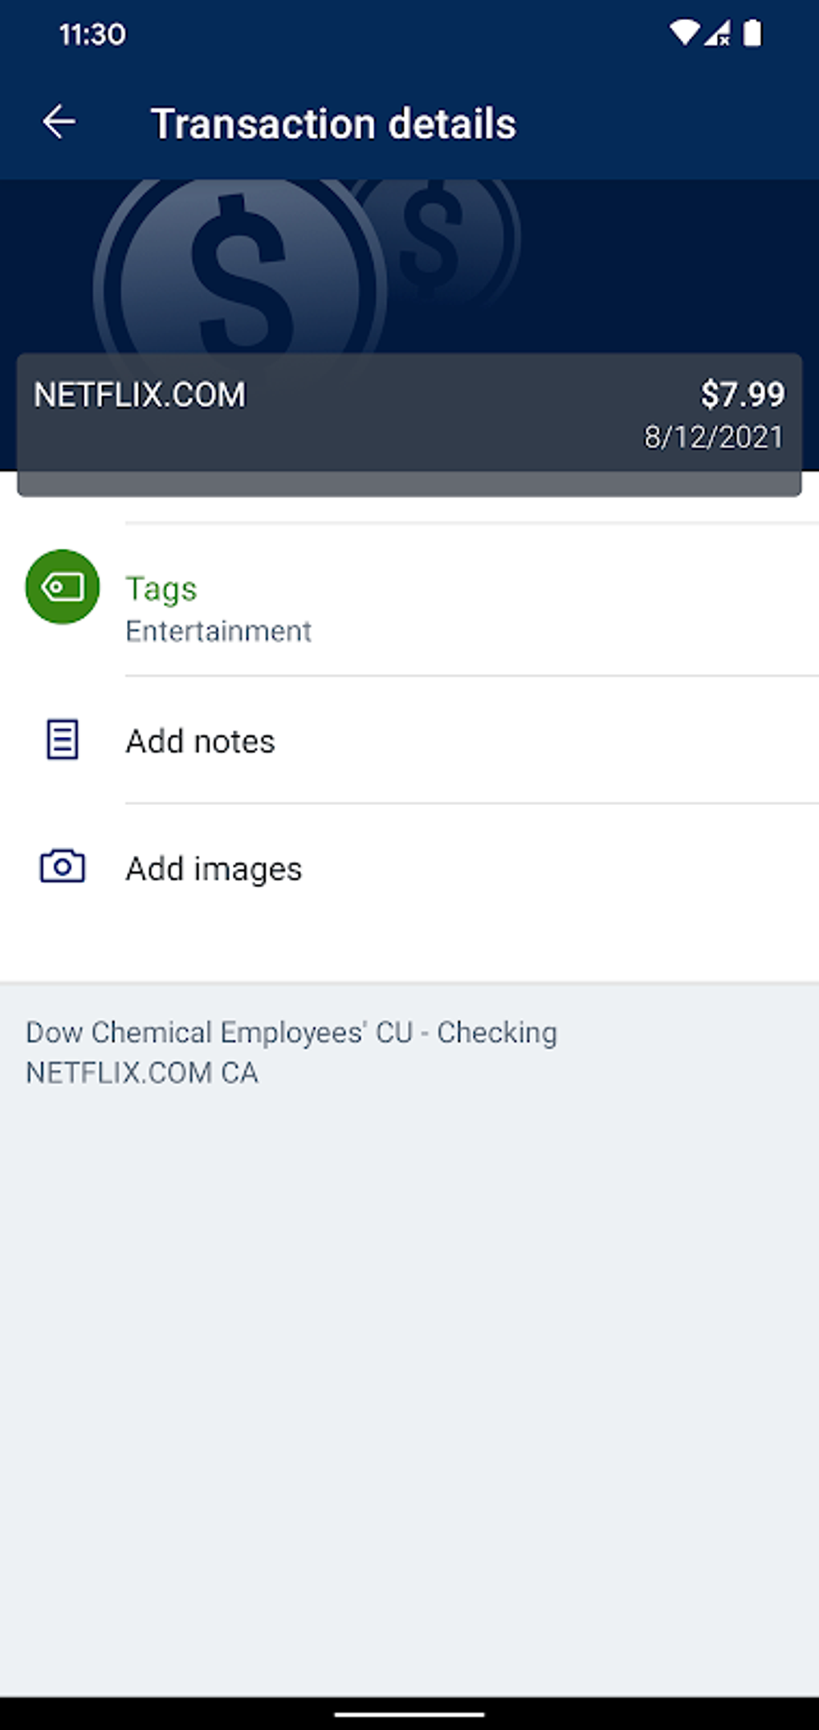This screenshot has height=1730, width=819.
Task: Click the notes document icon
Action: tap(63, 739)
